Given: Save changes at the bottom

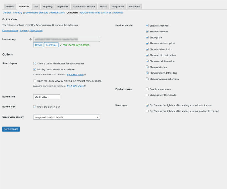Looking at the screenshot, I should point(11,129).
